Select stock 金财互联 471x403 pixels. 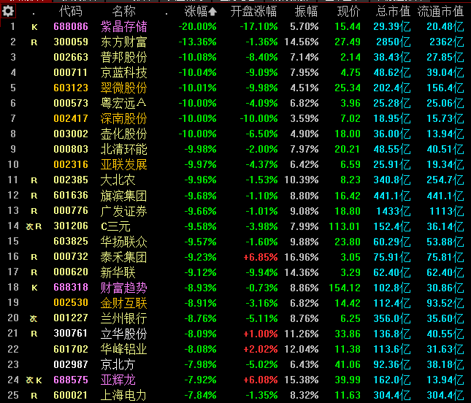point(123,303)
